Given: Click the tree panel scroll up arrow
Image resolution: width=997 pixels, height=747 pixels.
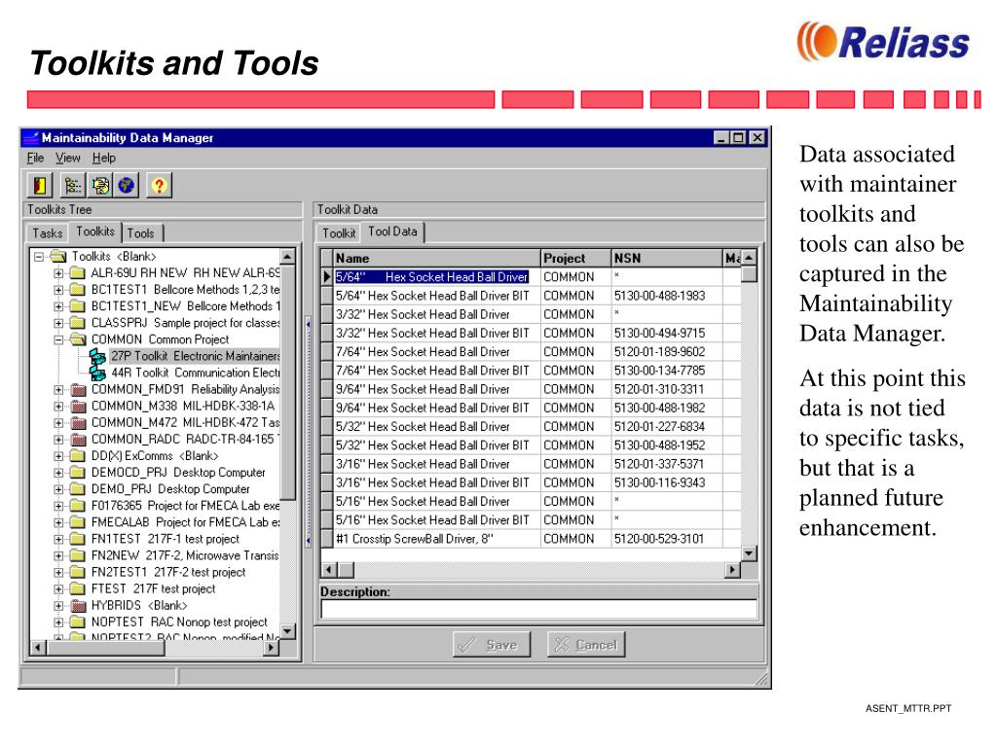Looking at the screenshot, I should click(288, 257).
